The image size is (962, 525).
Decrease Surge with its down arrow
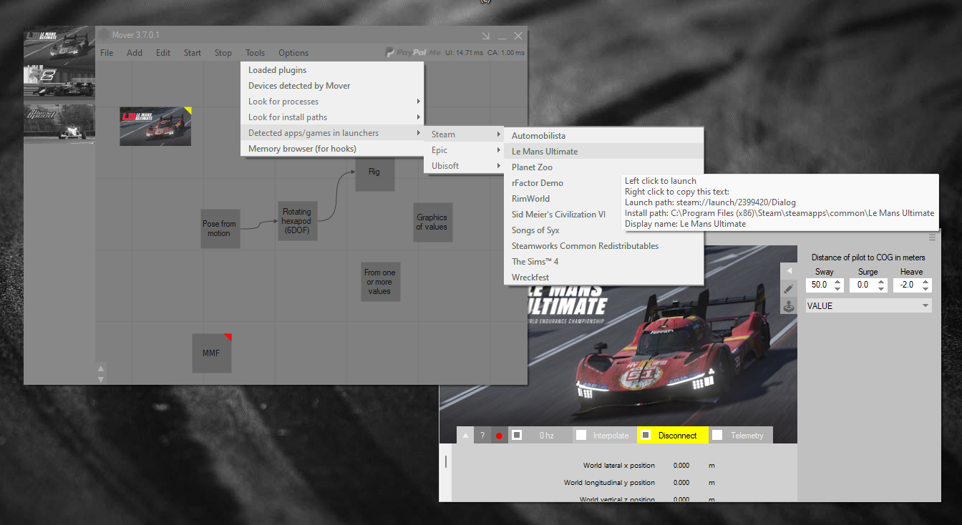pos(881,288)
